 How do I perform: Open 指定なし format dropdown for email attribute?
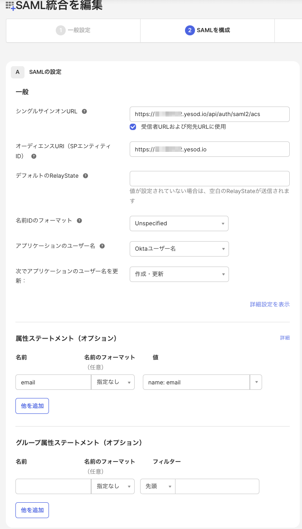(x=113, y=382)
